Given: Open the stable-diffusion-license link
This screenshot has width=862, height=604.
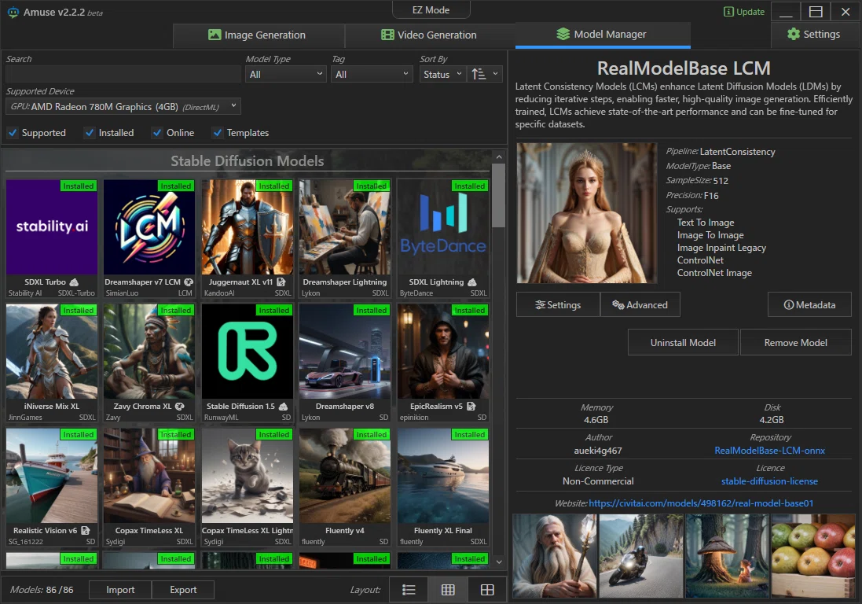Looking at the screenshot, I should [x=769, y=481].
